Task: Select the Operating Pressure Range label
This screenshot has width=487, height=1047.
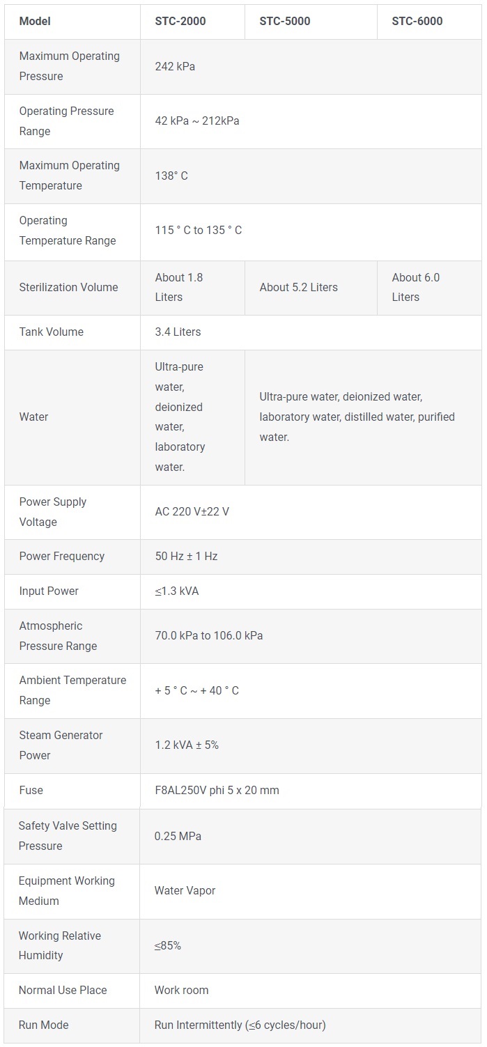Action: pyautogui.click(x=66, y=121)
